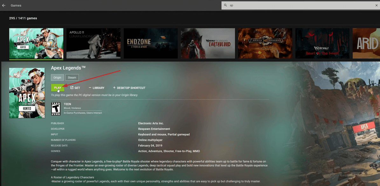Click the 'February 04, 2019' release date

coord(150,146)
